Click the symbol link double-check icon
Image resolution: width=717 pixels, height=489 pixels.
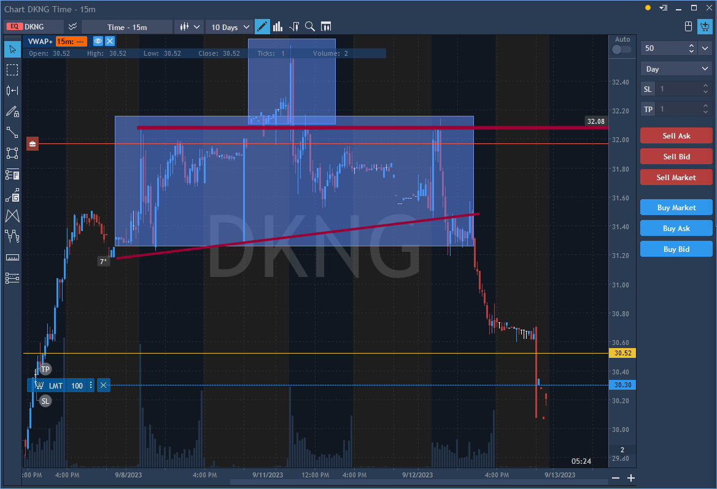pos(72,26)
